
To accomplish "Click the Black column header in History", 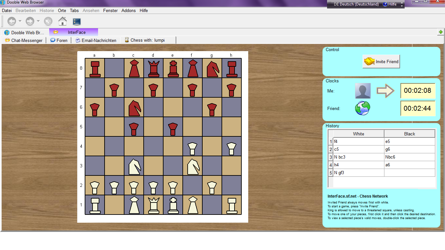I will tap(409, 134).
